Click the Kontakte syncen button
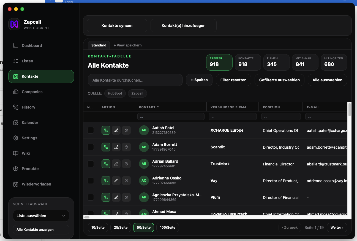The height and width of the screenshot is (241, 357). pyautogui.click(x=117, y=26)
